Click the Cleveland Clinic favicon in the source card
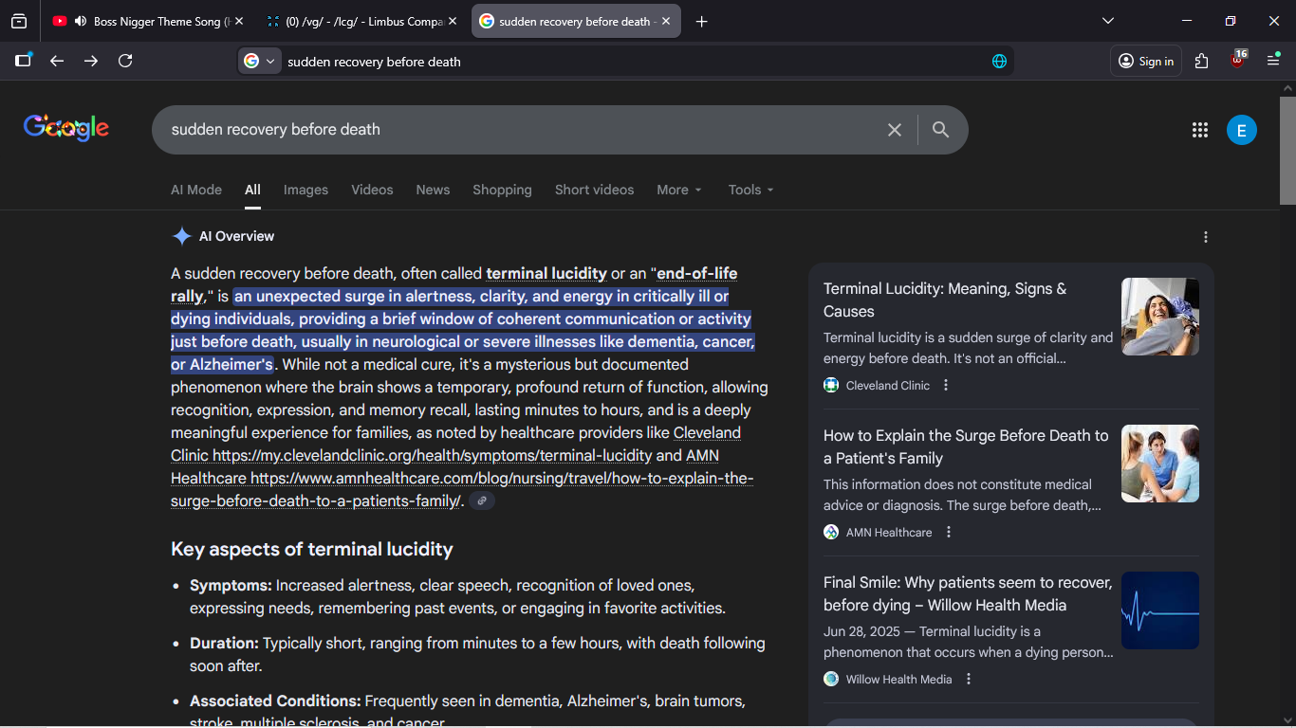The width and height of the screenshot is (1296, 728). [831, 386]
